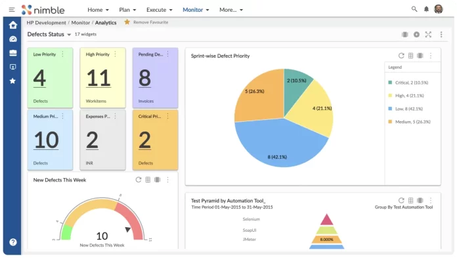This screenshot has width=457, height=258.
Task: Click the Group By Test Automation Tool text
Action: (404, 207)
